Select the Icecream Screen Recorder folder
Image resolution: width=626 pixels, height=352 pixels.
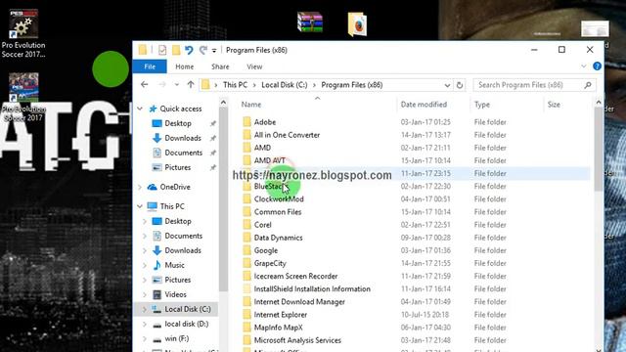[295, 276]
